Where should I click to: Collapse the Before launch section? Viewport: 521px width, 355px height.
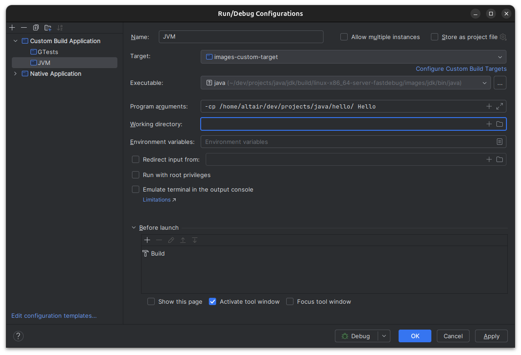(x=134, y=227)
